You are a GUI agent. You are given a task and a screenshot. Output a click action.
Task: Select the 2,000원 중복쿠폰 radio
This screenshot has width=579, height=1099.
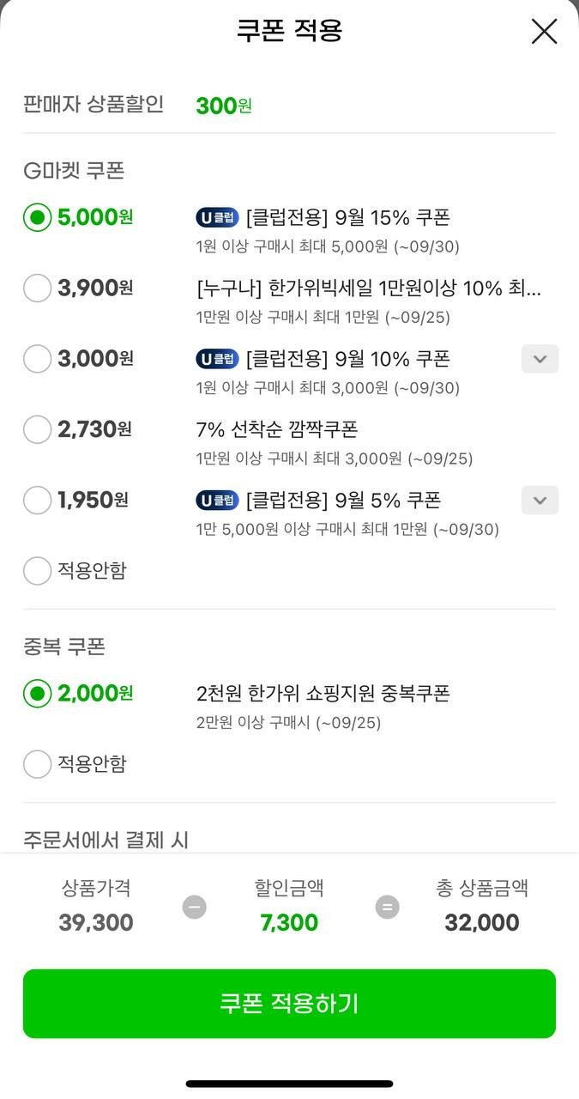pyautogui.click(x=37, y=693)
